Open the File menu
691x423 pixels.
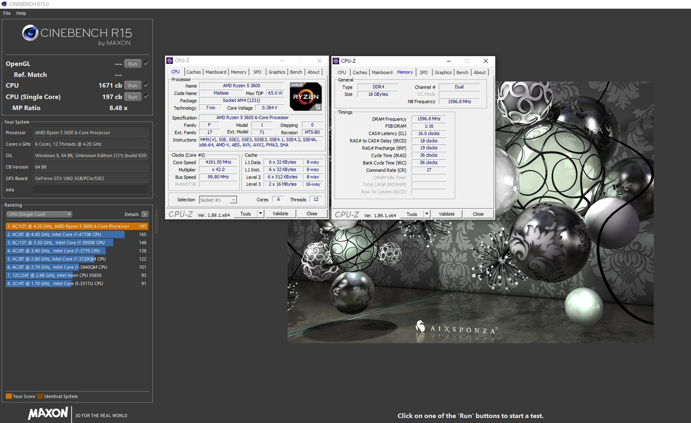pos(7,13)
